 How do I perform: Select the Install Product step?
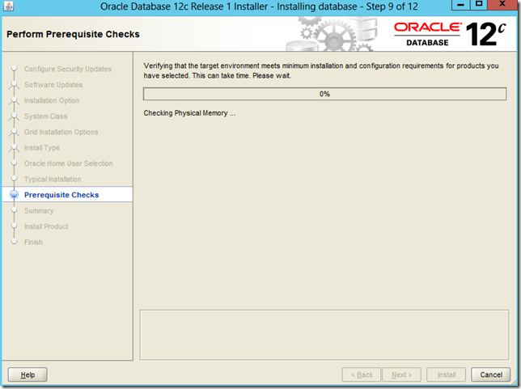[x=46, y=226]
